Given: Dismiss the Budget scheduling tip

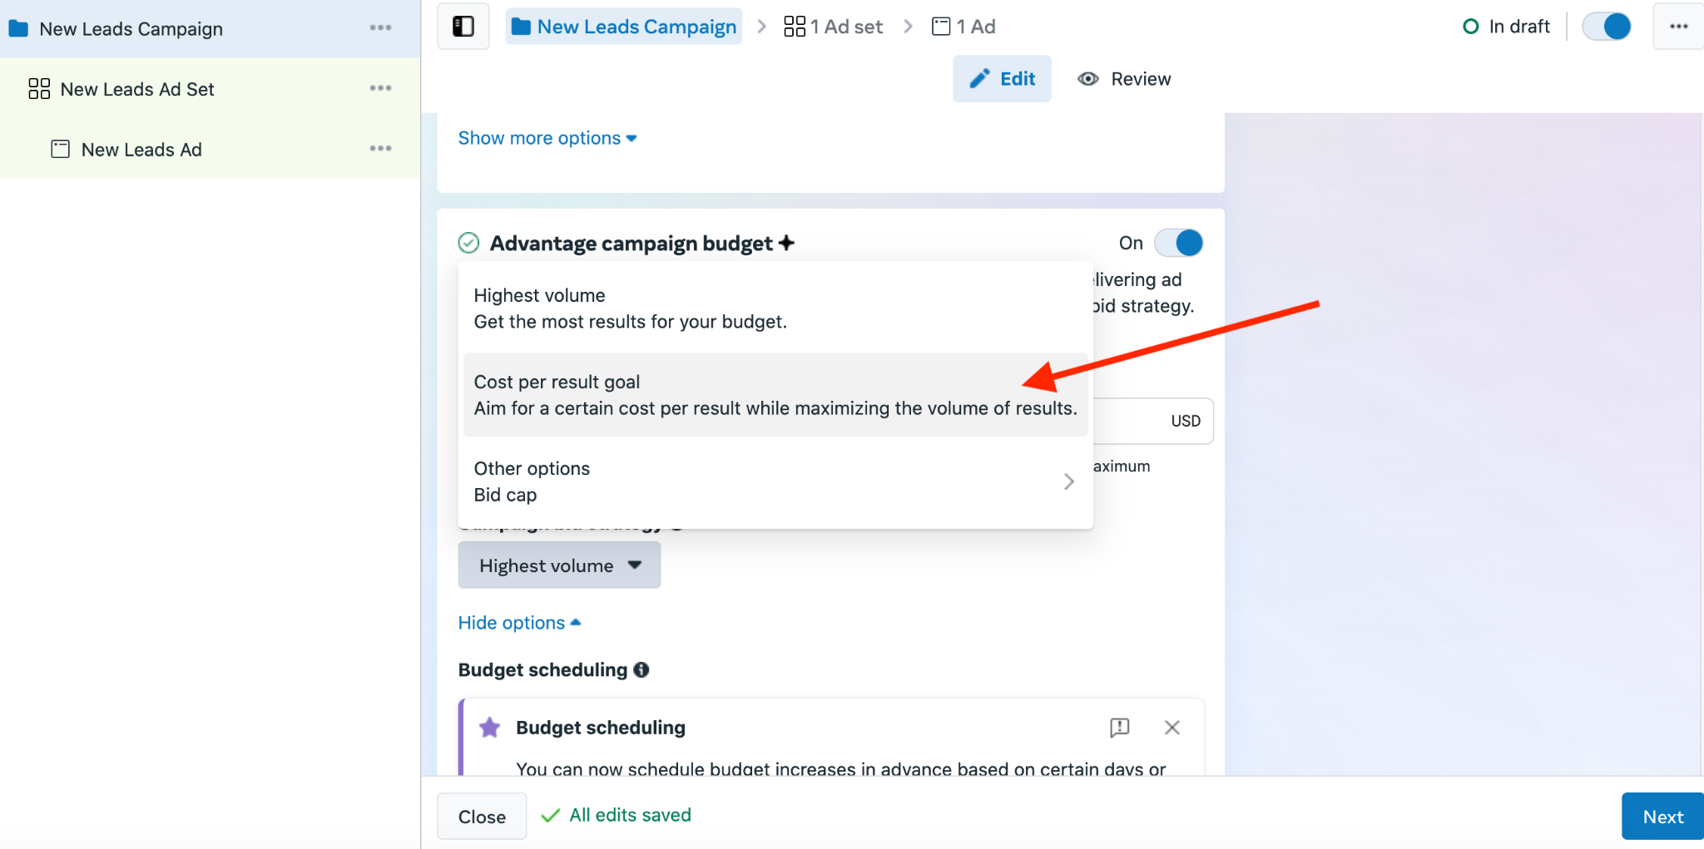Looking at the screenshot, I should pos(1172,728).
